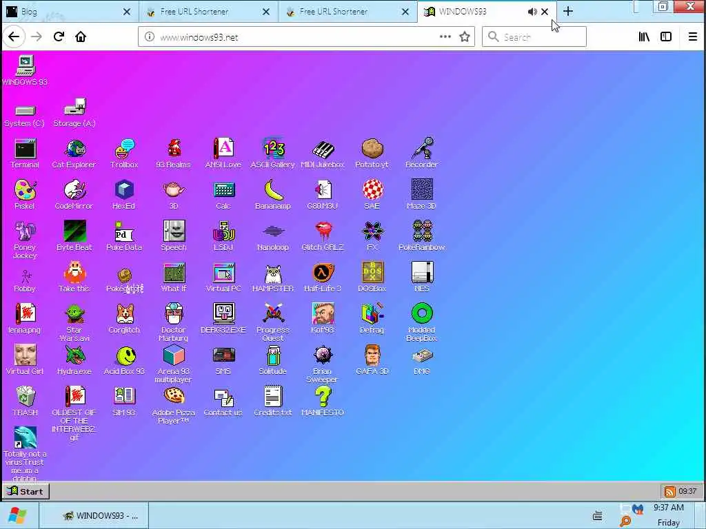Launch the Calc calculator icon

tap(223, 195)
